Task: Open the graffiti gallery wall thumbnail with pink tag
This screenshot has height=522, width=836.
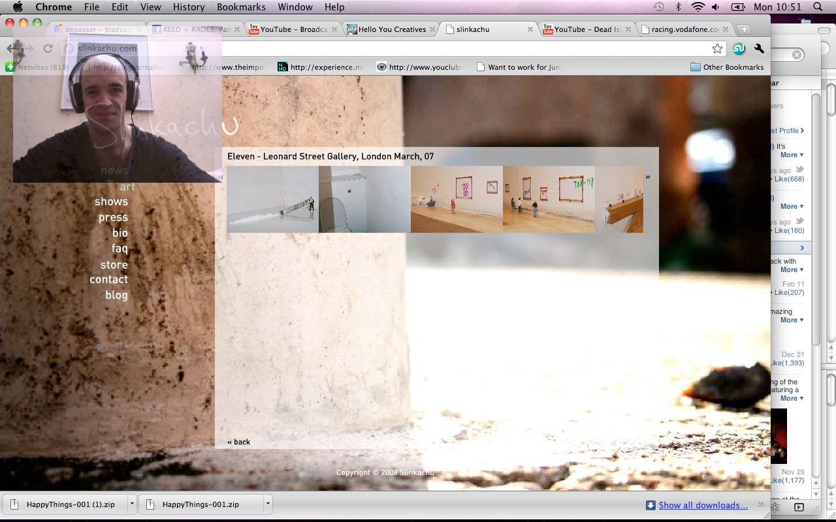Action: [x=457, y=199]
